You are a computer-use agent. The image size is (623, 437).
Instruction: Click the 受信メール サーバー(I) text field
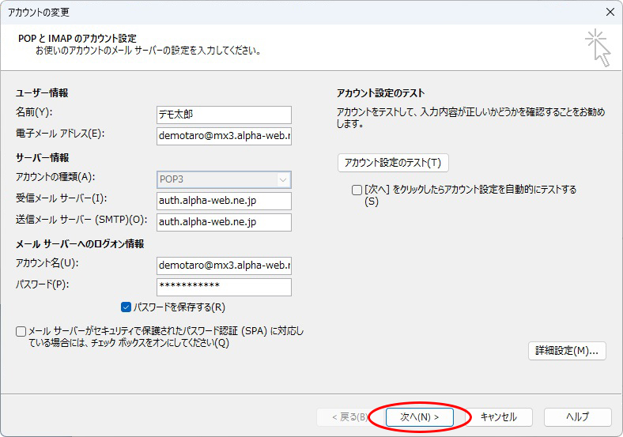[224, 201]
